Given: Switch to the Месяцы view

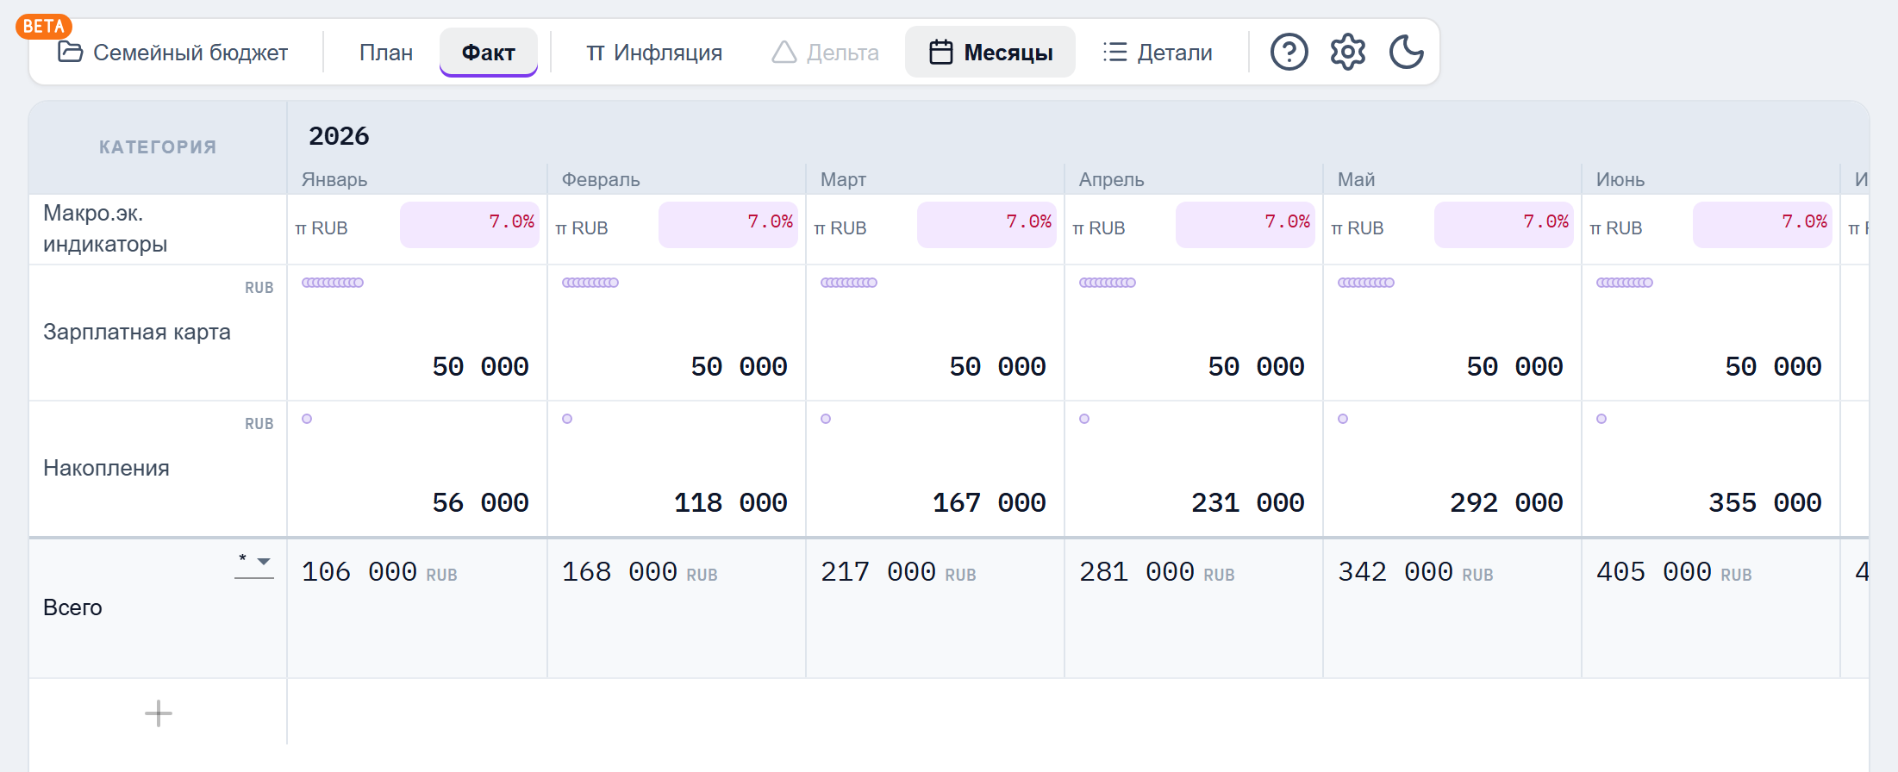Looking at the screenshot, I should click(x=990, y=53).
